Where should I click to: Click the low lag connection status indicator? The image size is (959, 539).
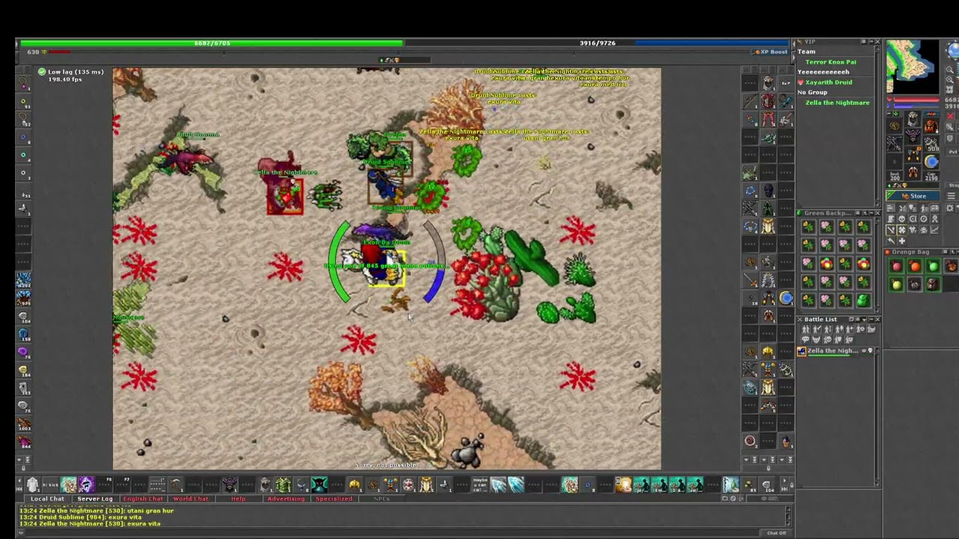coord(71,72)
